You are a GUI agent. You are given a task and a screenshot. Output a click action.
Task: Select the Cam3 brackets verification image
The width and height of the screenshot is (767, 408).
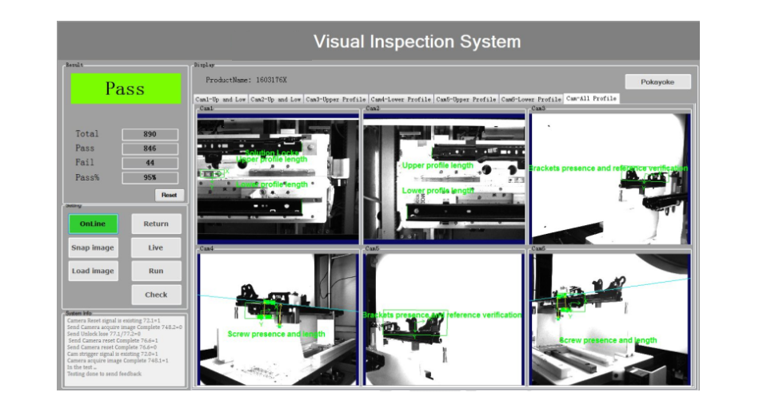[x=609, y=178]
